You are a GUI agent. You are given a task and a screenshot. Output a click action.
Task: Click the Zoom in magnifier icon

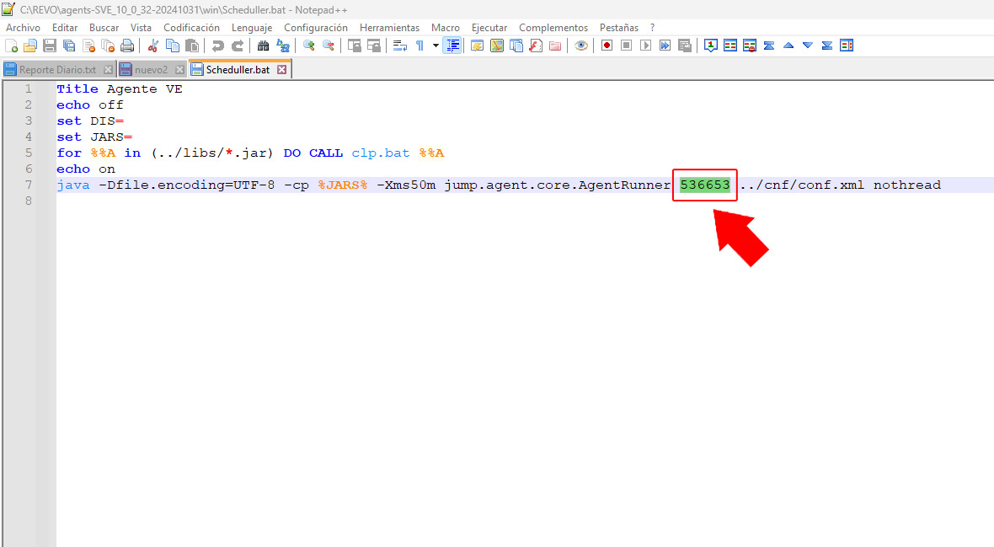coord(309,46)
